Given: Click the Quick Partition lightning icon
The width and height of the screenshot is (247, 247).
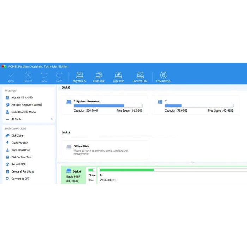Looking at the screenshot, I should [x=7, y=143].
